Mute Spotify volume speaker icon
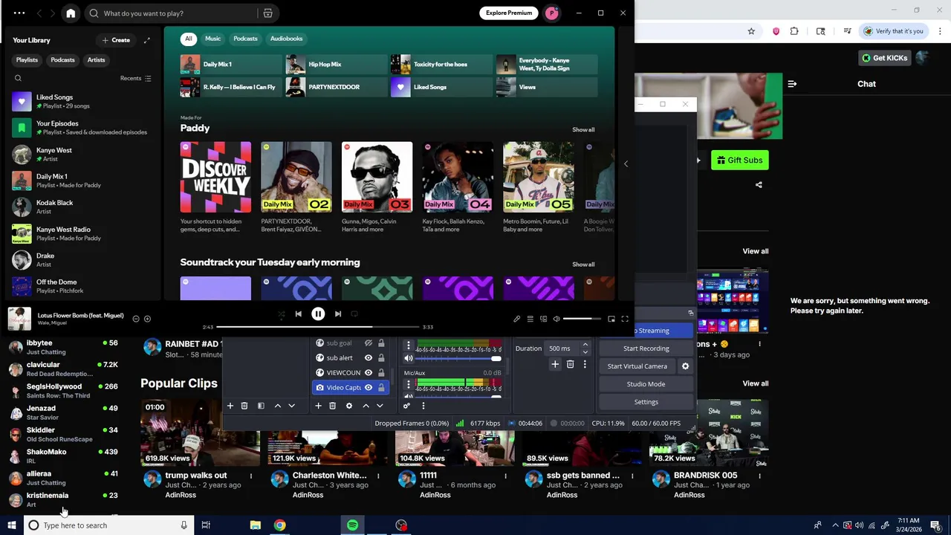The image size is (951, 535). 556,319
